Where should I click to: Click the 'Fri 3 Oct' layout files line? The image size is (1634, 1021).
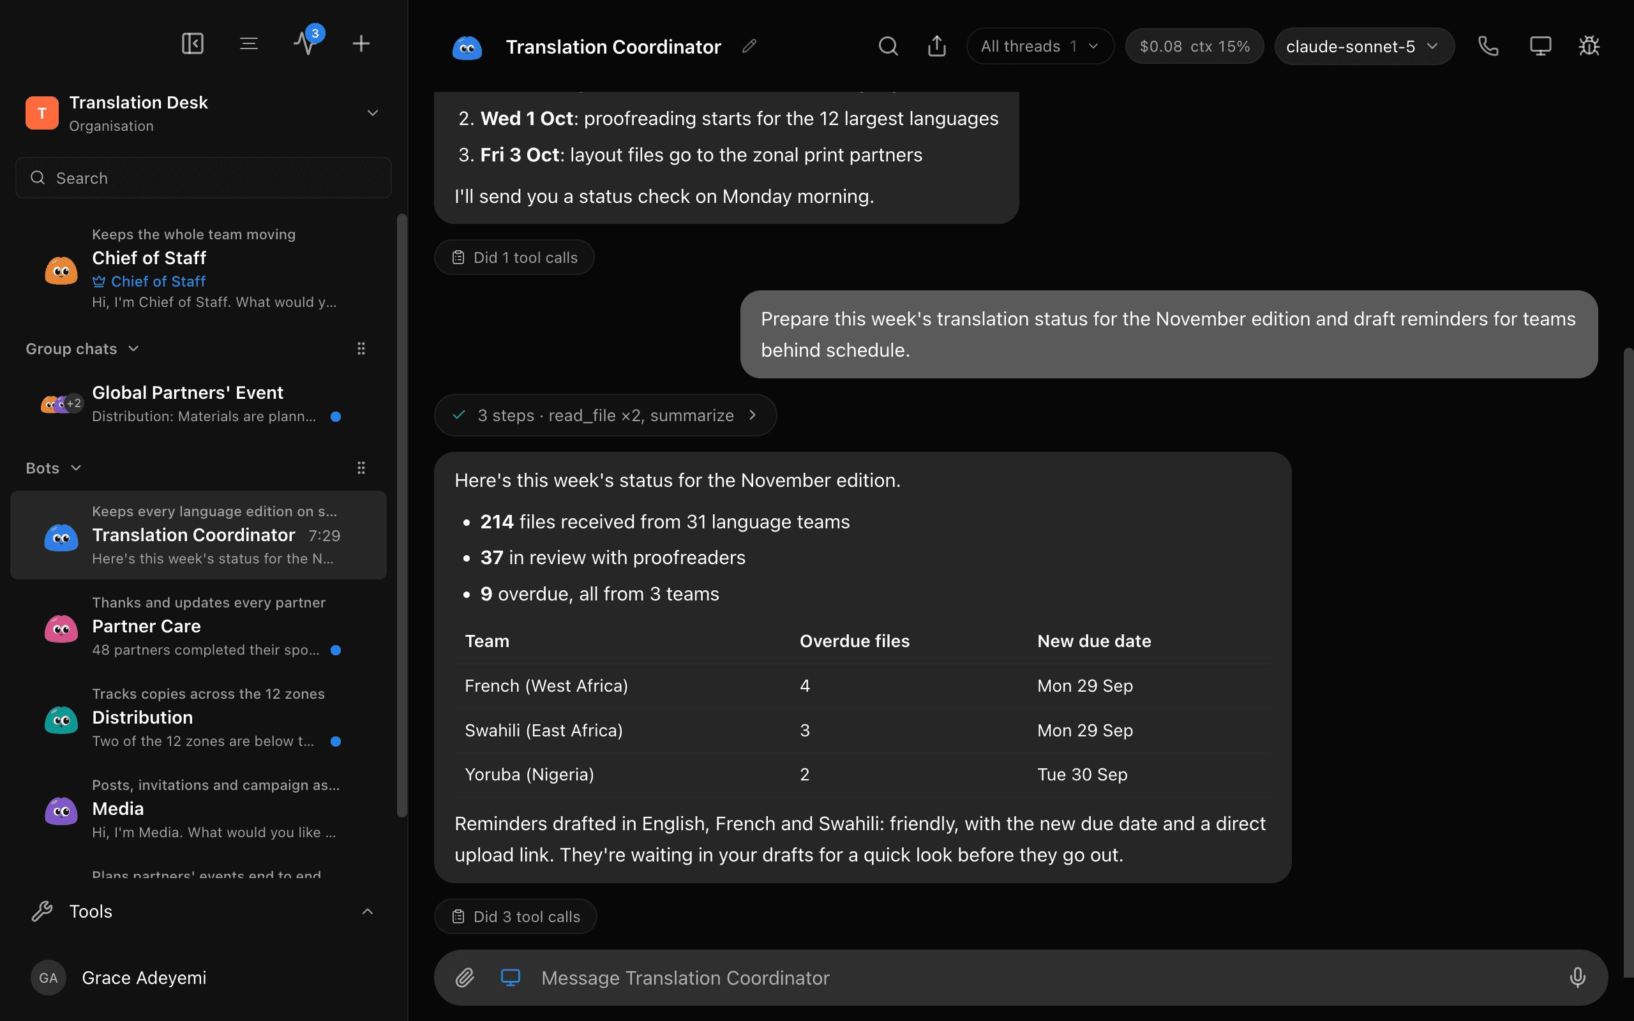click(x=701, y=154)
